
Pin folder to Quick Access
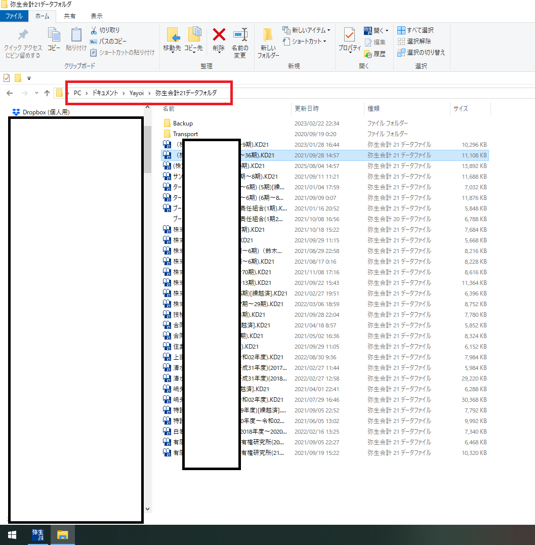23,44
